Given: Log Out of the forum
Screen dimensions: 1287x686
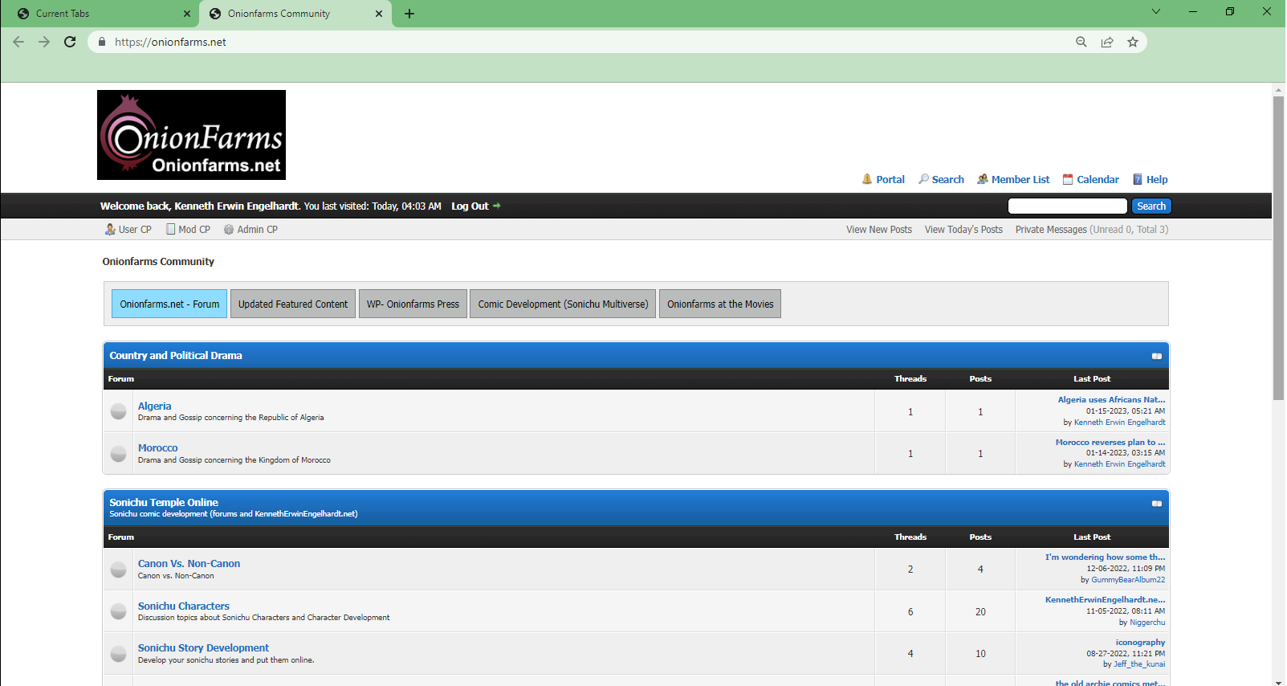Looking at the screenshot, I should [x=470, y=206].
